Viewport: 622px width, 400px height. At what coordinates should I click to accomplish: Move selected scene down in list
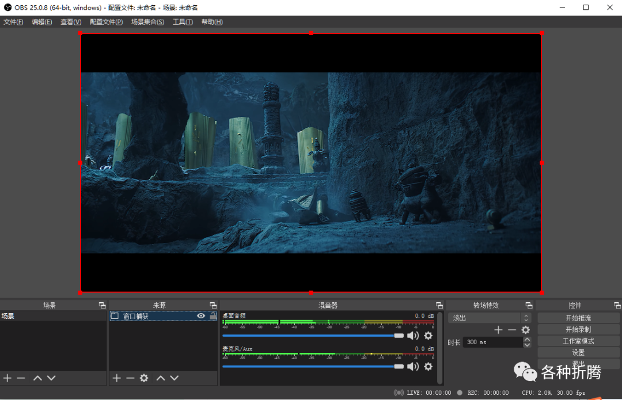pos(51,378)
